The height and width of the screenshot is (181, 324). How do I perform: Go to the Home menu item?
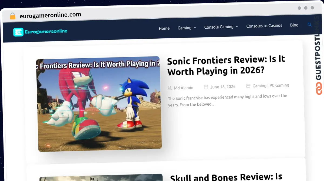click(x=164, y=28)
